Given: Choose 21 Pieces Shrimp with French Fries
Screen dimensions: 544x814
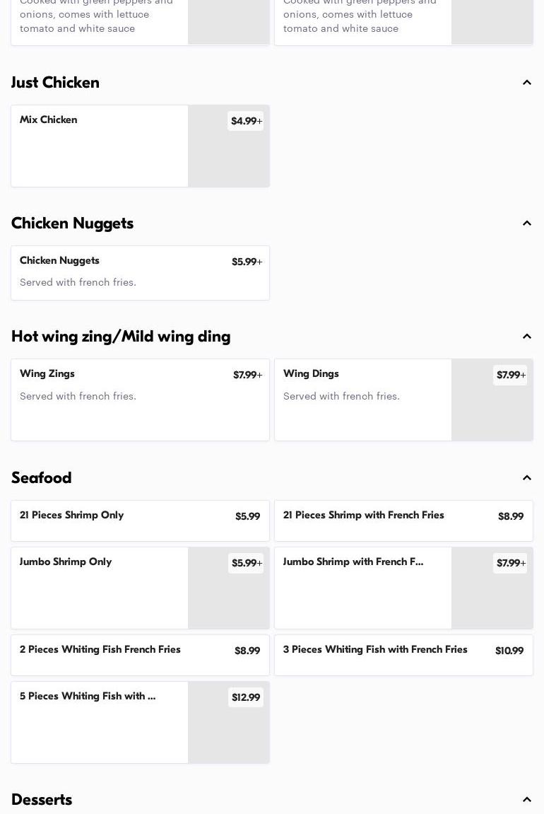Looking at the screenshot, I should coord(403,521).
